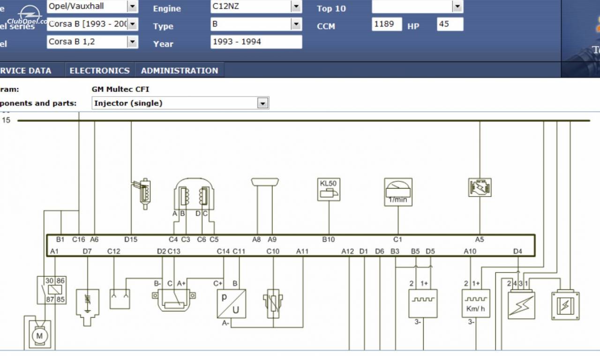The image size is (600, 356).
Task: Click the Opel logo
Action: 30,14
